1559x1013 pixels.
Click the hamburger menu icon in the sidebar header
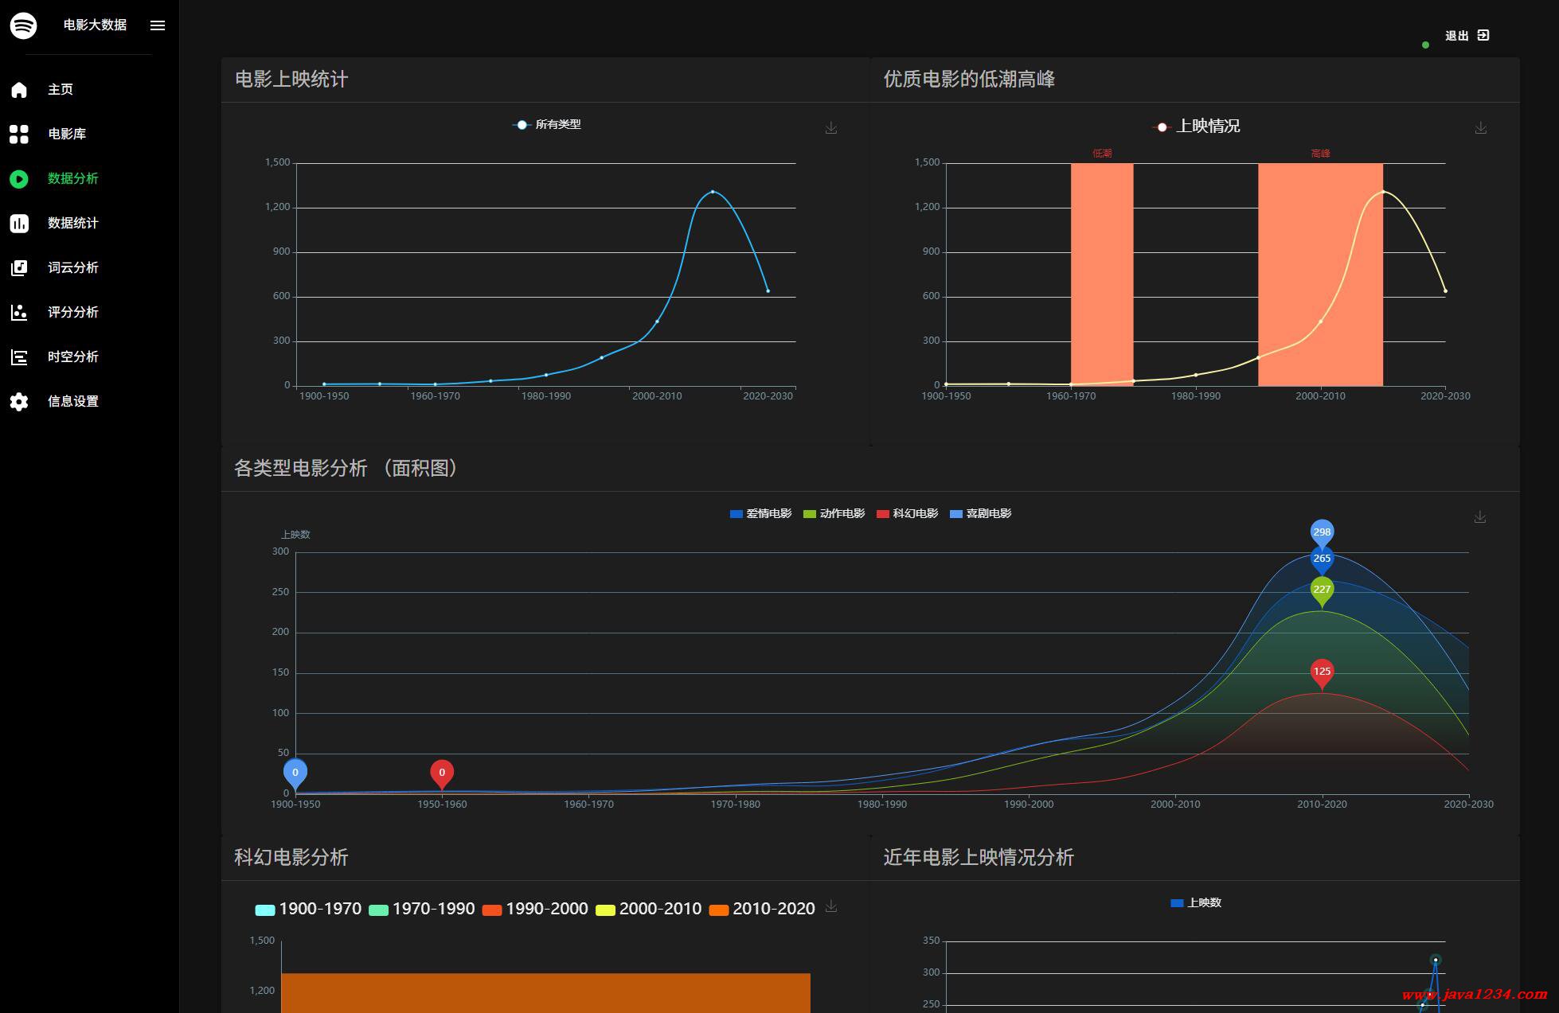[x=158, y=25]
